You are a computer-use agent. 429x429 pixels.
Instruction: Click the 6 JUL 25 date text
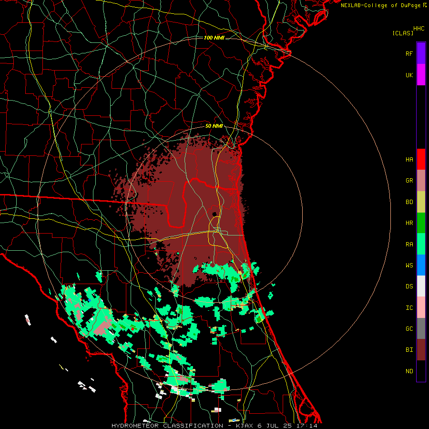point(275,426)
